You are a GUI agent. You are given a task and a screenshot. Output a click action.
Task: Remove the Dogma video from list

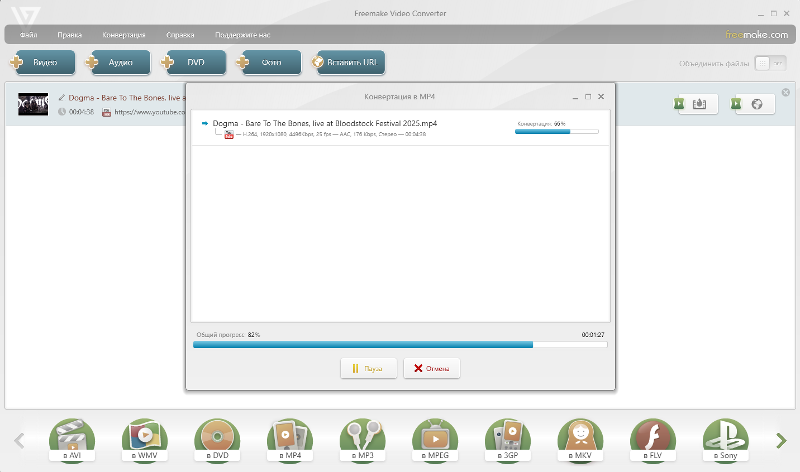tap(785, 92)
